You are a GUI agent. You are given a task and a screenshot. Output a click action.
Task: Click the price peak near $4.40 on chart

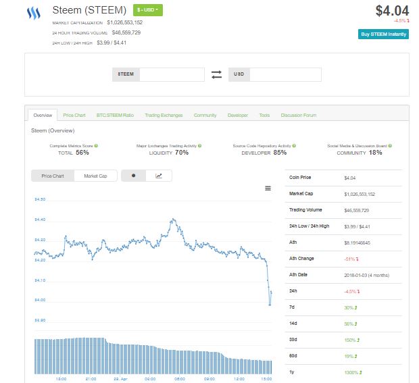(x=174, y=219)
